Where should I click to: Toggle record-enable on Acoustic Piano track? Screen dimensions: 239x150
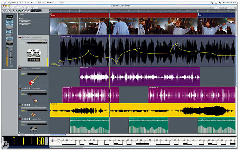pyautogui.click(x=20, y=119)
